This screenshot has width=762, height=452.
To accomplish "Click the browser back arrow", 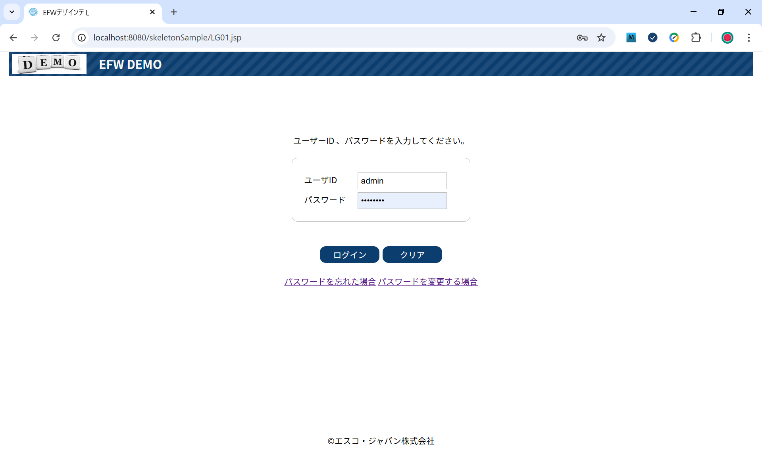I will [x=13, y=38].
